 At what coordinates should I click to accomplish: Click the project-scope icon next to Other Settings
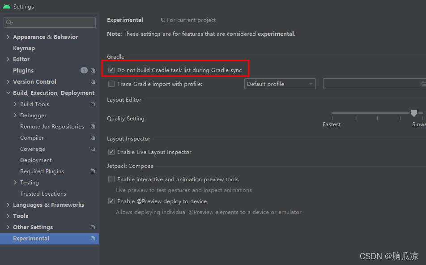(93, 227)
